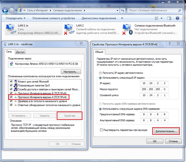The image size is (186, 162).
Task: Open 'Свойства' for the selected component
Action: click(x=70, y=116)
